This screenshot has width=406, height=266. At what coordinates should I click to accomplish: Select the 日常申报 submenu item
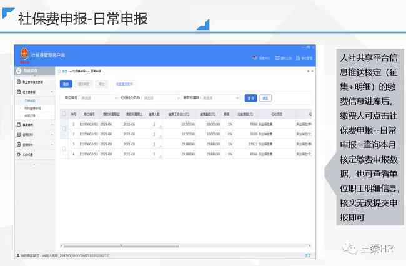(30, 101)
